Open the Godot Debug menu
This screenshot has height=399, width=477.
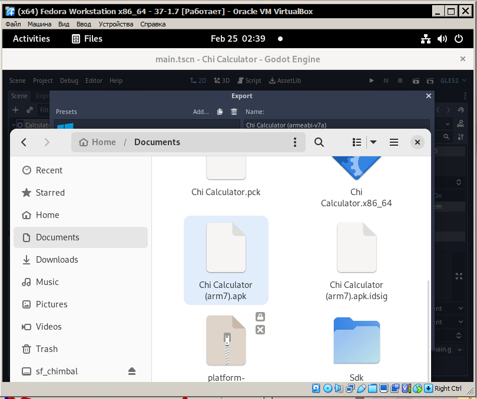tap(69, 81)
